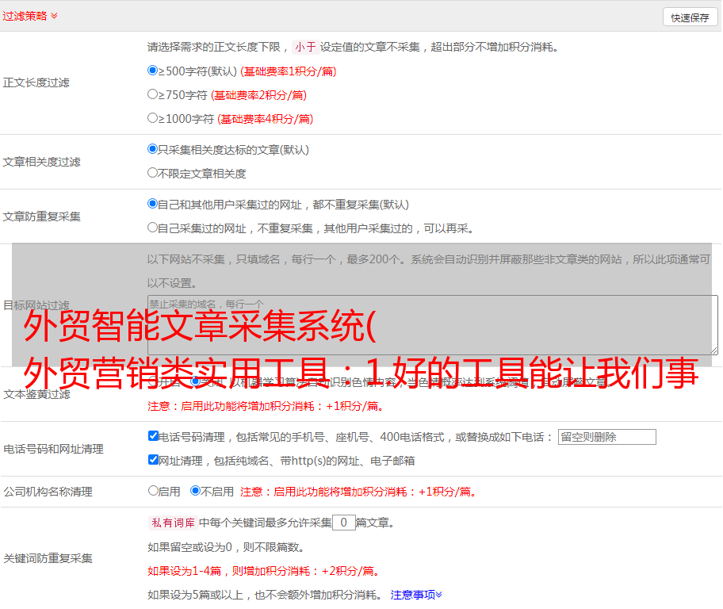
Task: Click the 过滤策略 header text
Action: coord(24,16)
